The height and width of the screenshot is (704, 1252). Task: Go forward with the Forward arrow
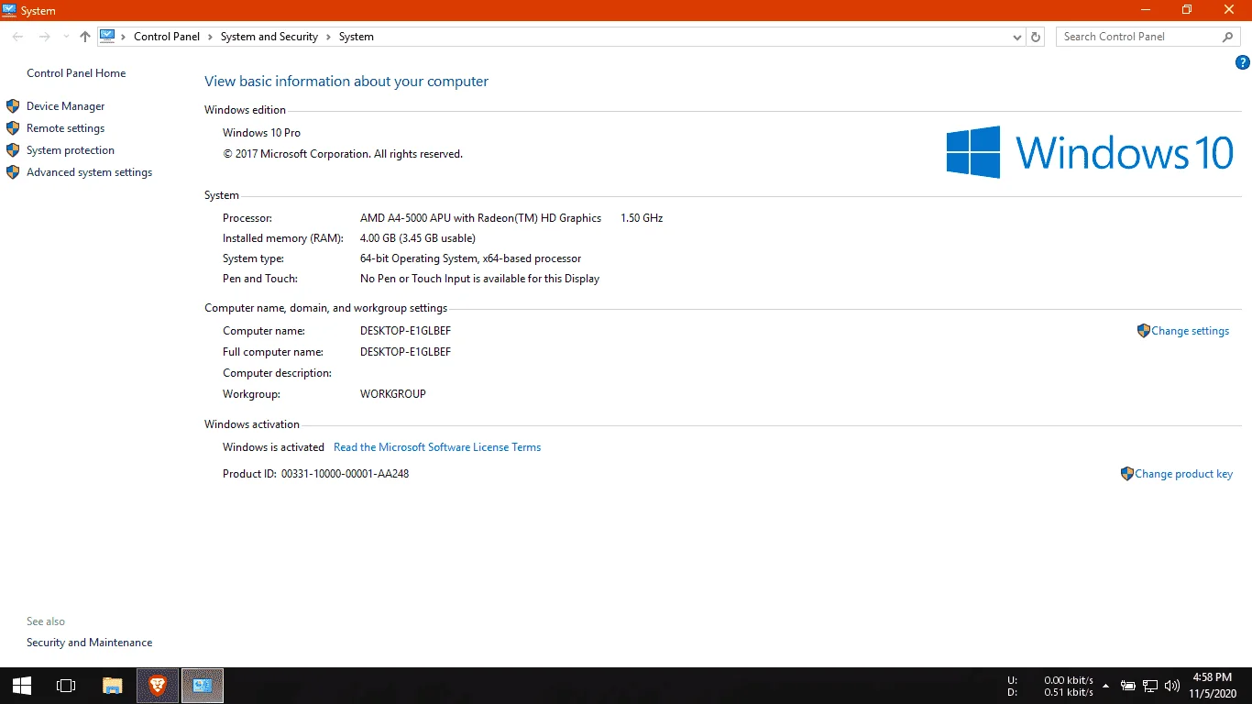click(x=44, y=37)
